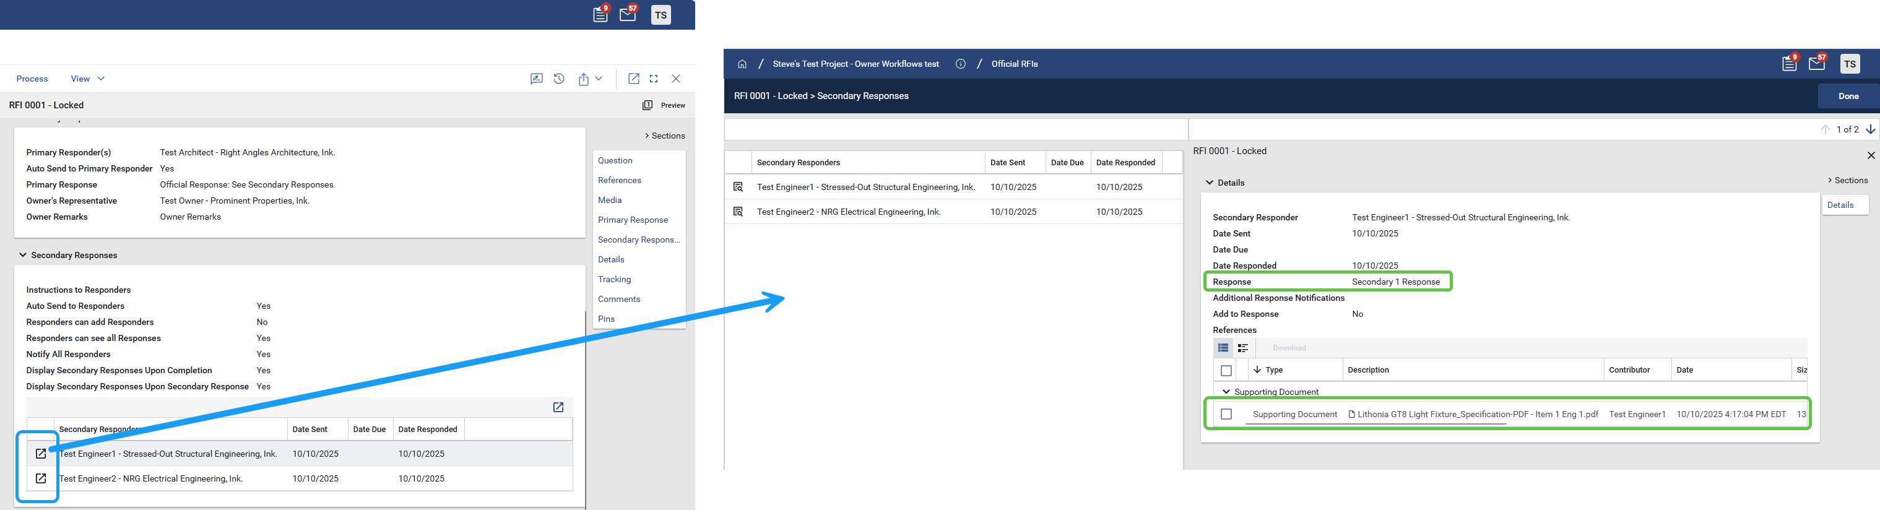Image resolution: width=1880 pixels, height=510 pixels.
Task: Open the markup/annotate icon beside history
Action: [537, 79]
